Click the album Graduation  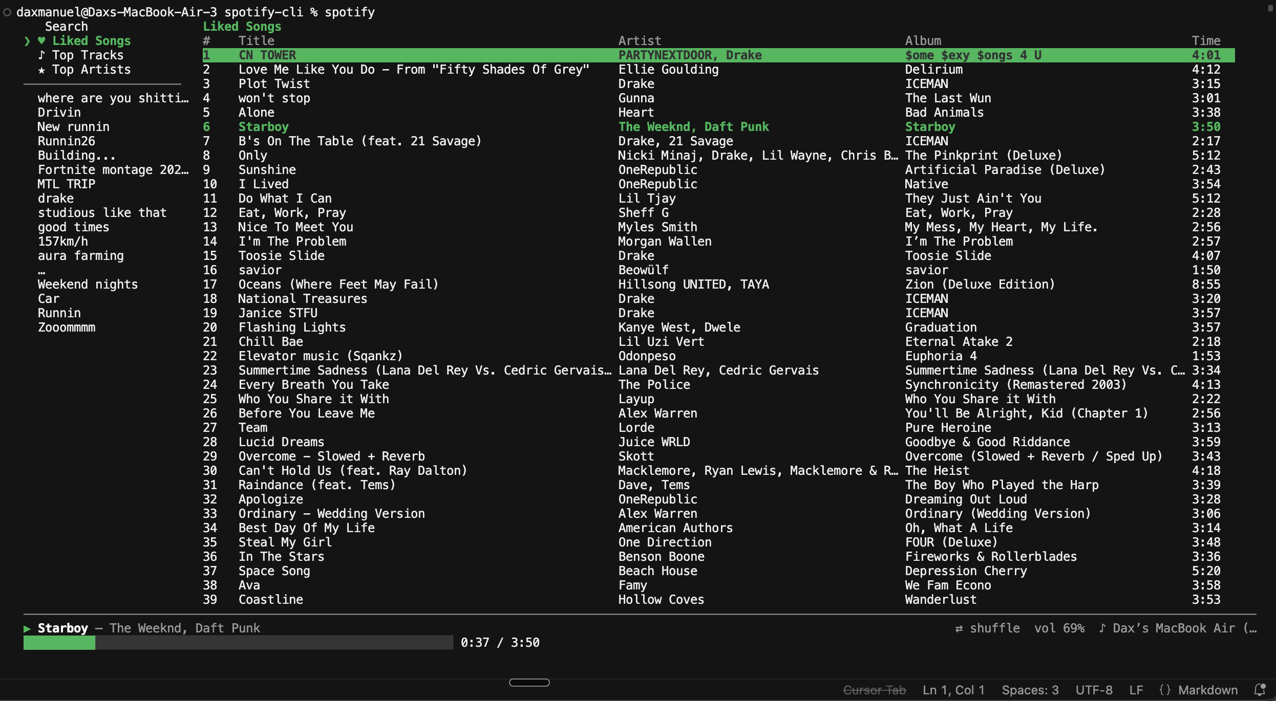click(941, 327)
